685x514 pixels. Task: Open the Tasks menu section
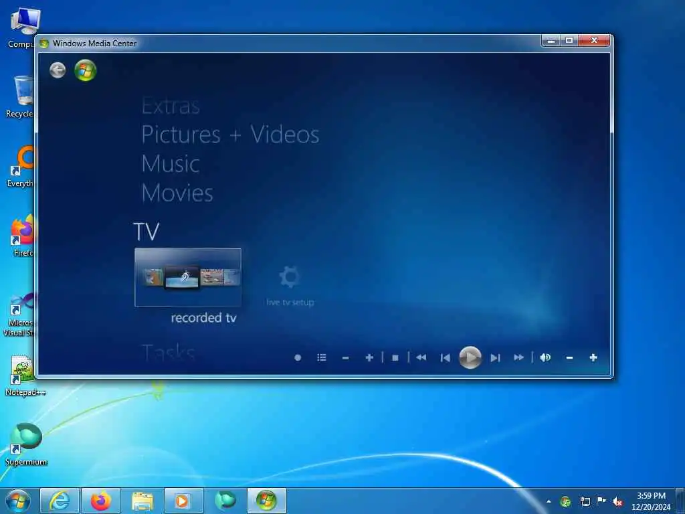point(168,352)
